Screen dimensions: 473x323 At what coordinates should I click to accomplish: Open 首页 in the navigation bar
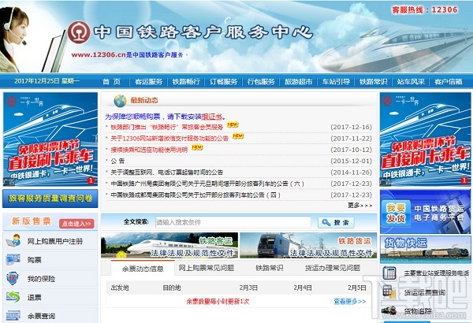coord(111,81)
